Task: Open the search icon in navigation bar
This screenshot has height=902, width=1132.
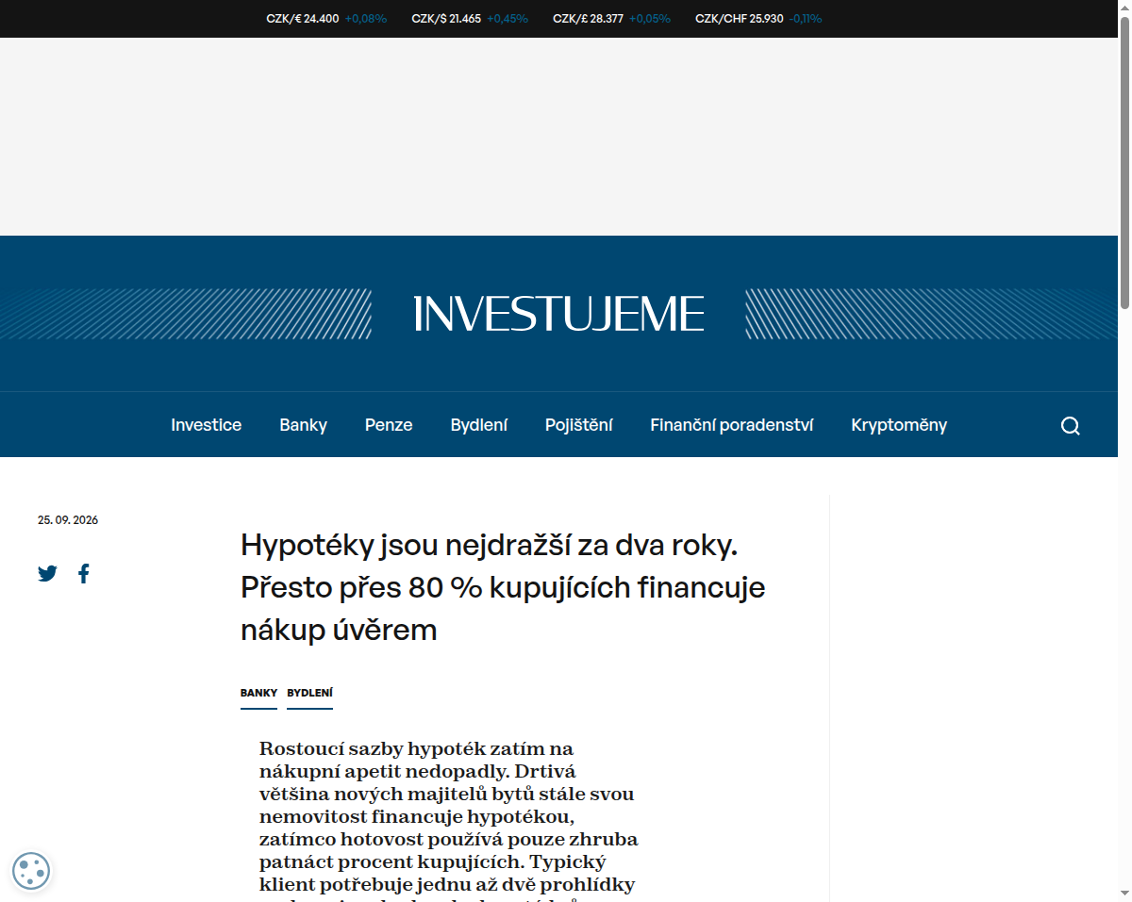Action: point(1070,425)
